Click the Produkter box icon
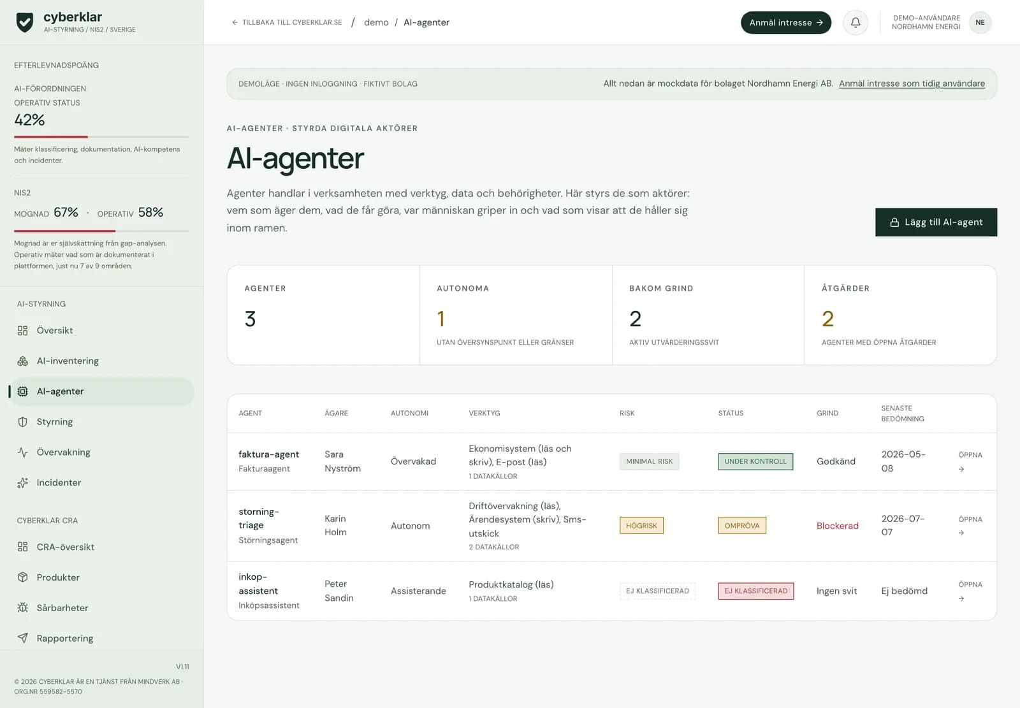1020x708 pixels. (23, 577)
